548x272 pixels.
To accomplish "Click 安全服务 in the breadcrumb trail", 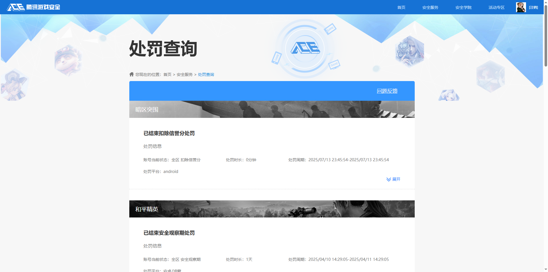I will coord(184,74).
